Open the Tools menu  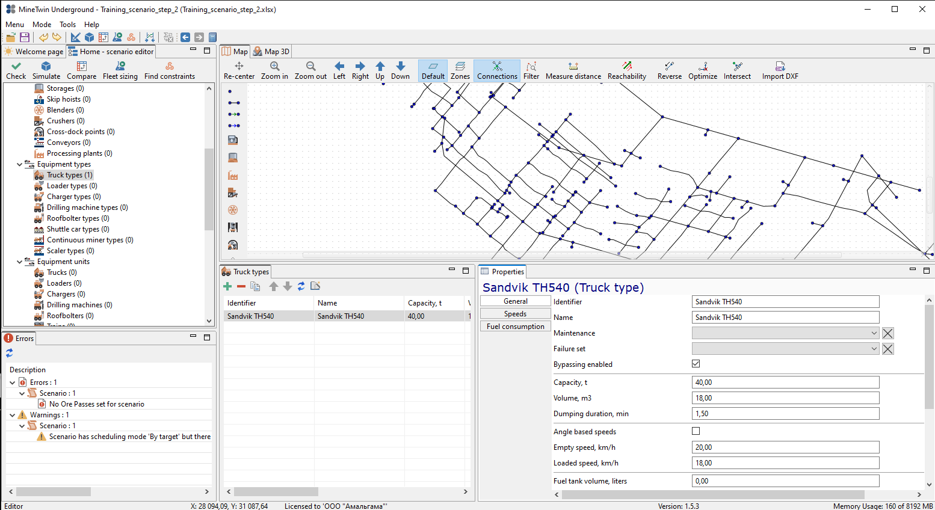[67, 25]
